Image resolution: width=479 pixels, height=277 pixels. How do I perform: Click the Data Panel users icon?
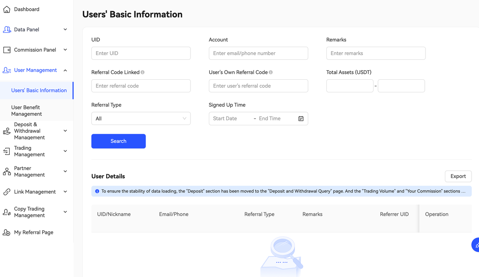7,30
